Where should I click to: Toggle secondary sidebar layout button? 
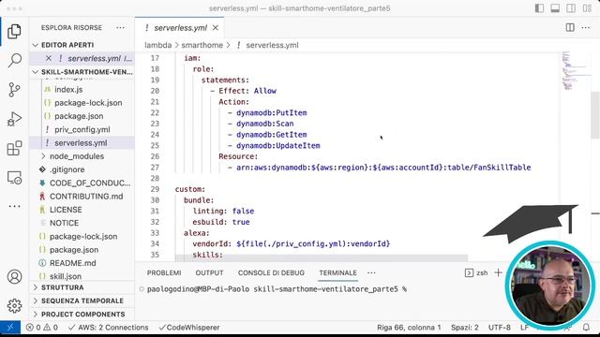[571, 8]
